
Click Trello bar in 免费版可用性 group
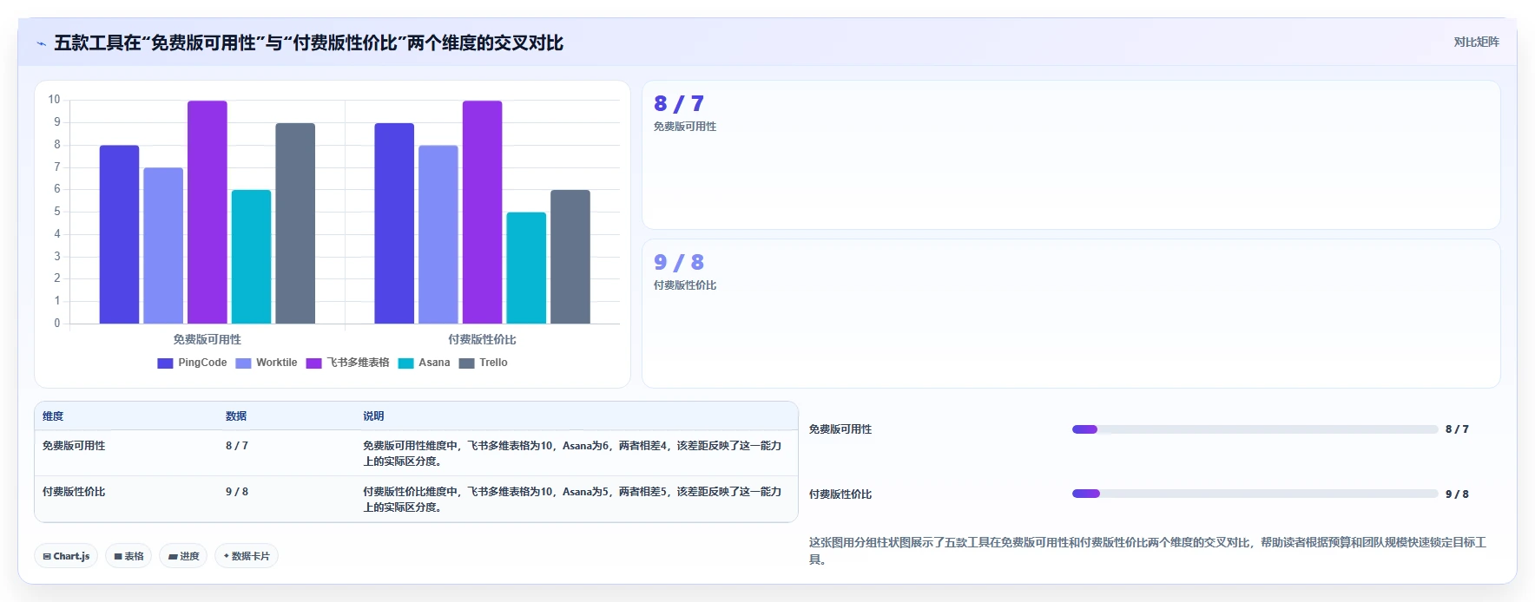[x=295, y=224]
